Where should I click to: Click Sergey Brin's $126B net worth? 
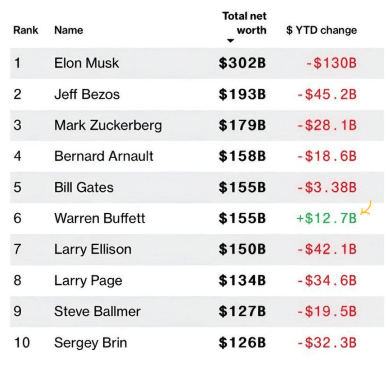tap(242, 343)
